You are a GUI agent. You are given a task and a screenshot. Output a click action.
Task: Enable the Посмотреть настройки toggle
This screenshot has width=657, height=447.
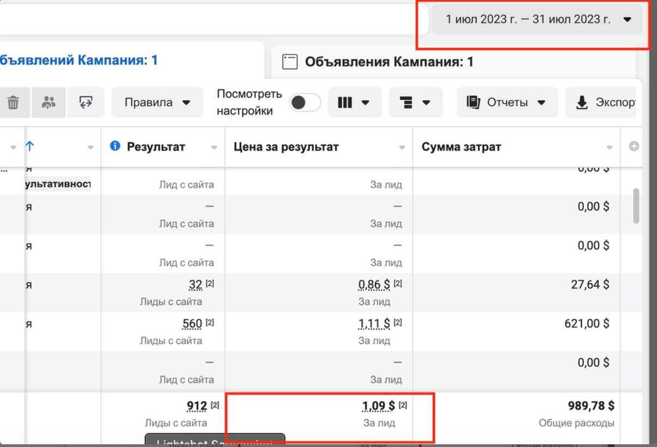304,102
